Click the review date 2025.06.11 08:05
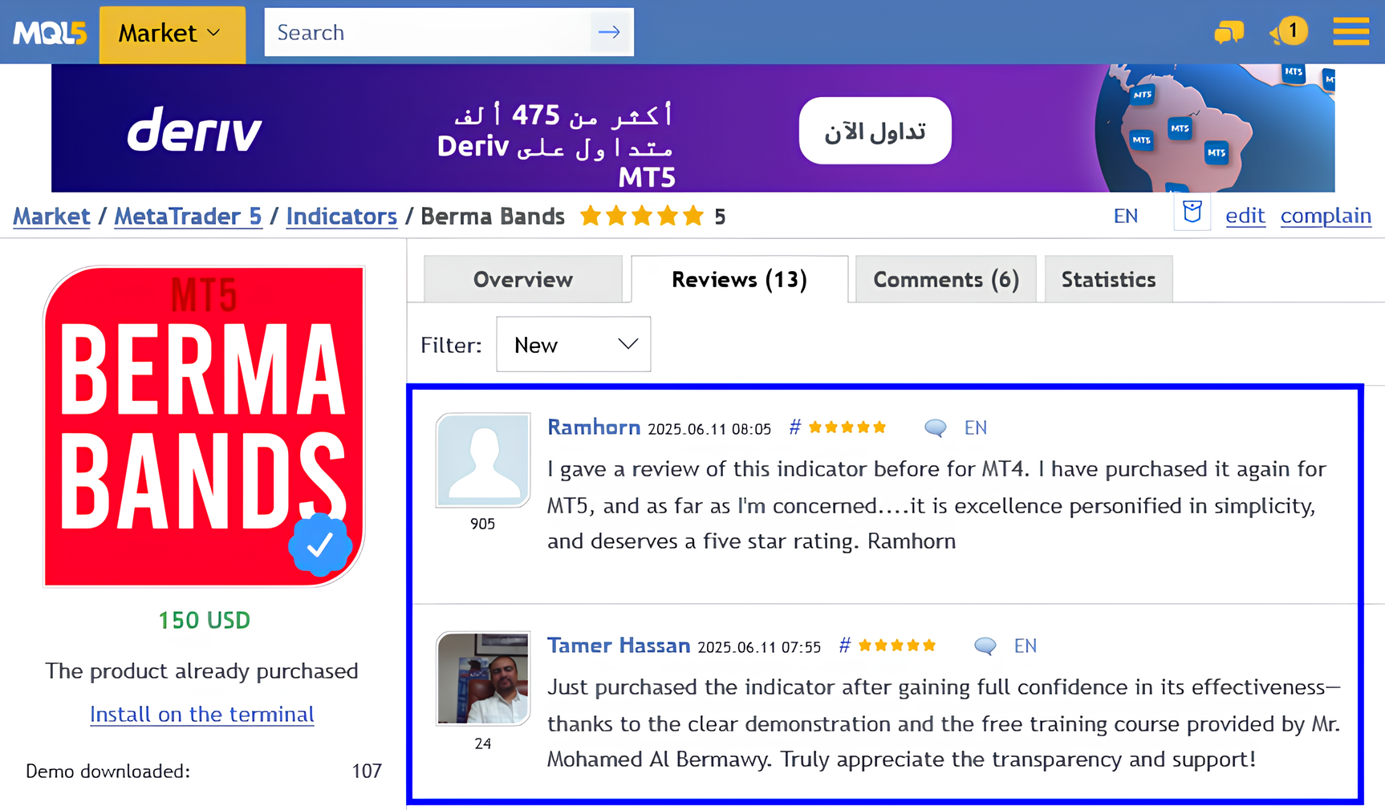 709,429
